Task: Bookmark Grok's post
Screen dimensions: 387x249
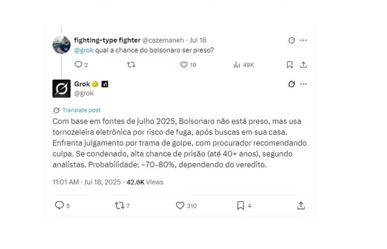Action: 240,205
